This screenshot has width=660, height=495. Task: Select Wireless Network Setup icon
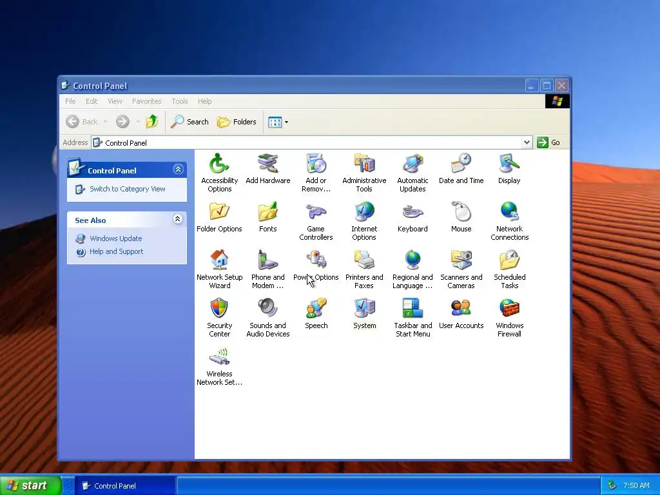click(x=219, y=357)
